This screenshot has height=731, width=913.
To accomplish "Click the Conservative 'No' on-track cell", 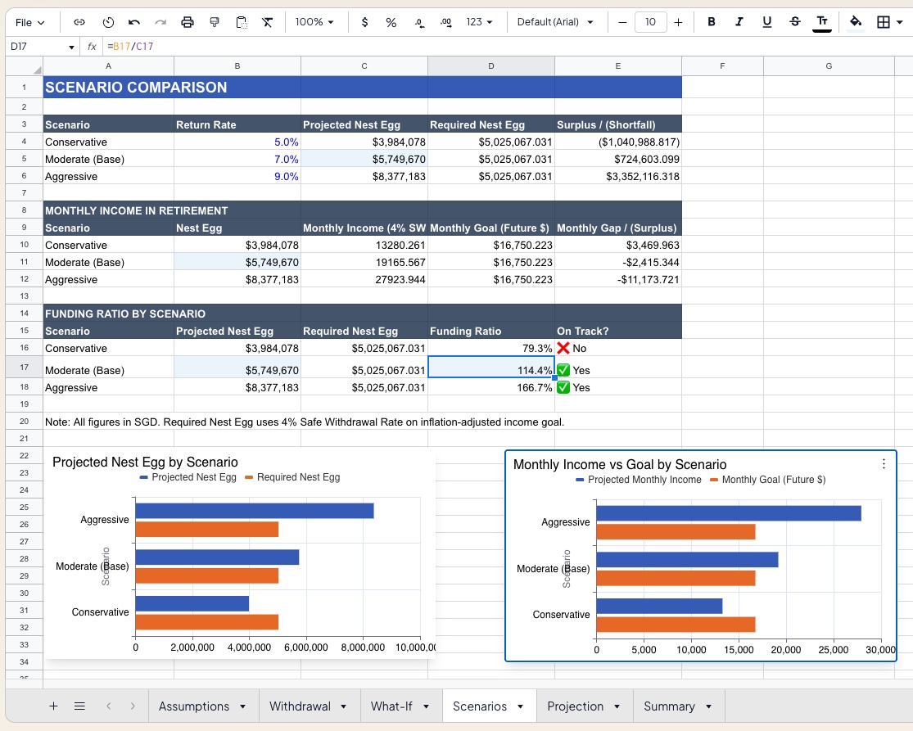I will pyautogui.click(x=617, y=348).
